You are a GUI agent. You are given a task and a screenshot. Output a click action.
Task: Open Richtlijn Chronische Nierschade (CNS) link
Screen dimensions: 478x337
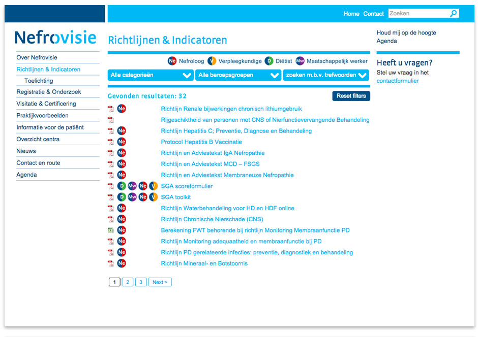[212, 219]
